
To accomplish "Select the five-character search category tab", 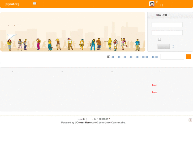I will pos(154,57).
